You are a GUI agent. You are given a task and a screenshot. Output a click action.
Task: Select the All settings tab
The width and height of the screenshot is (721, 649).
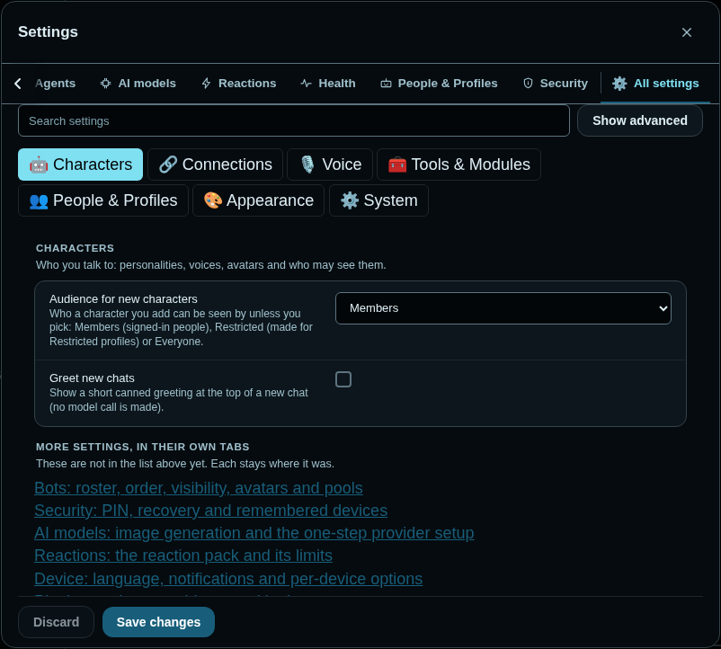[x=655, y=84]
